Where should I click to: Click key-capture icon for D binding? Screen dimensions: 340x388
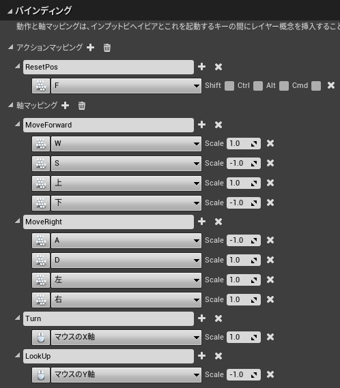(x=41, y=260)
